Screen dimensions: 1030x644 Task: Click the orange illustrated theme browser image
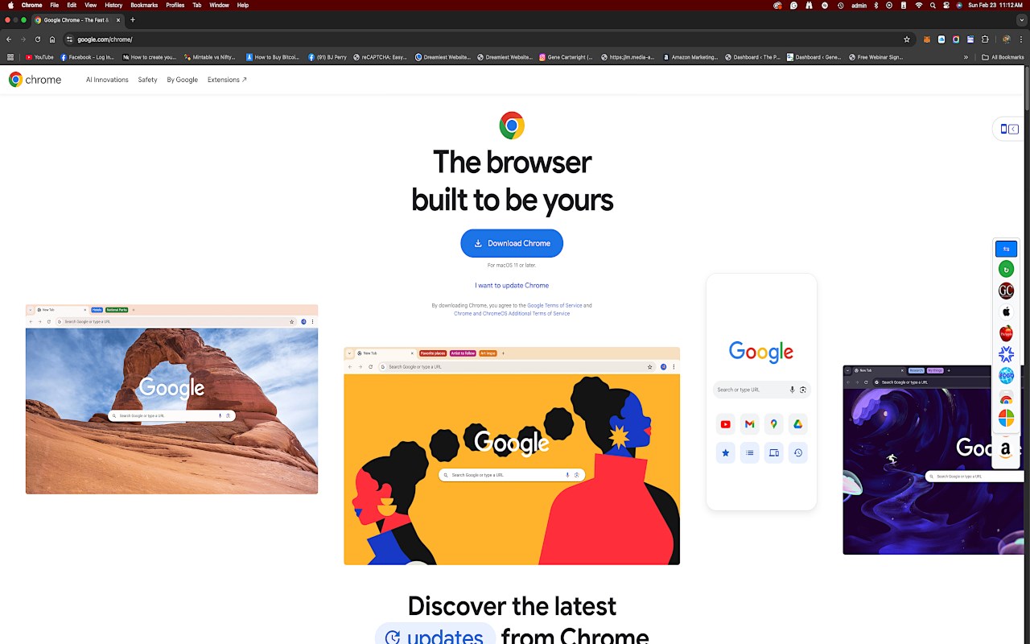(x=512, y=456)
